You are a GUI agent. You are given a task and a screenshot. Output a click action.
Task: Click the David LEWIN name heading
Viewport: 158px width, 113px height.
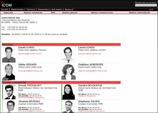pos(26,47)
